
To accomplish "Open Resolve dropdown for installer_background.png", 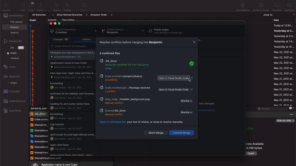I will [186, 101].
